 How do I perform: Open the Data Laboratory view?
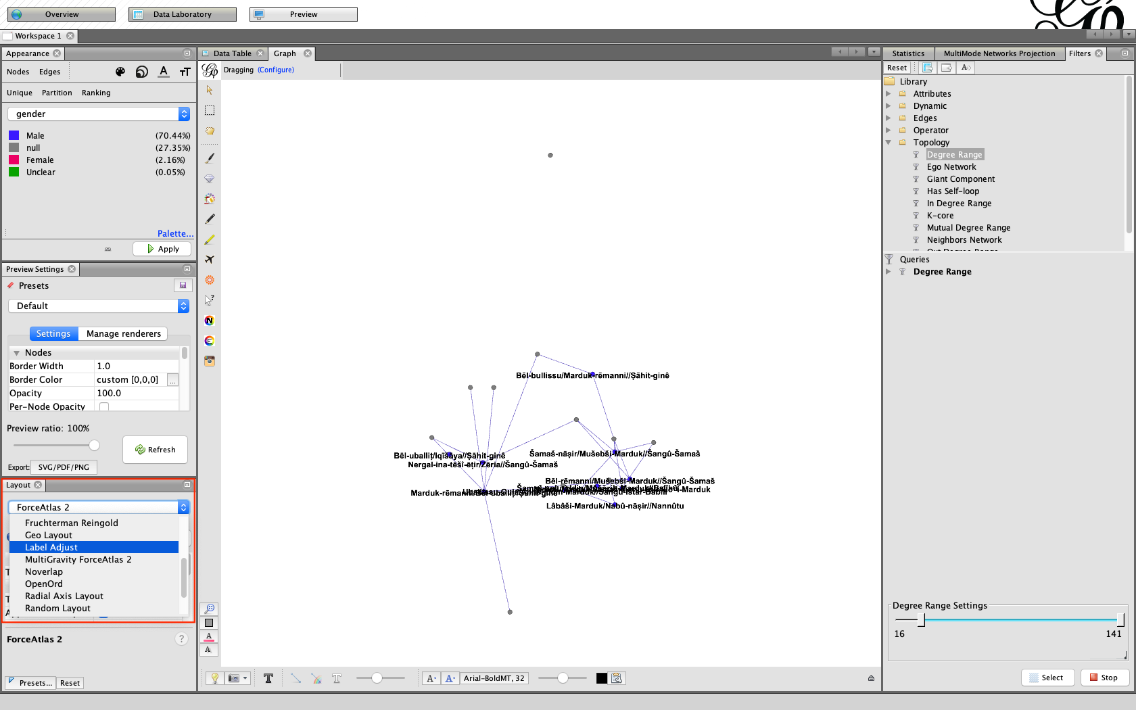pyautogui.click(x=183, y=14)
